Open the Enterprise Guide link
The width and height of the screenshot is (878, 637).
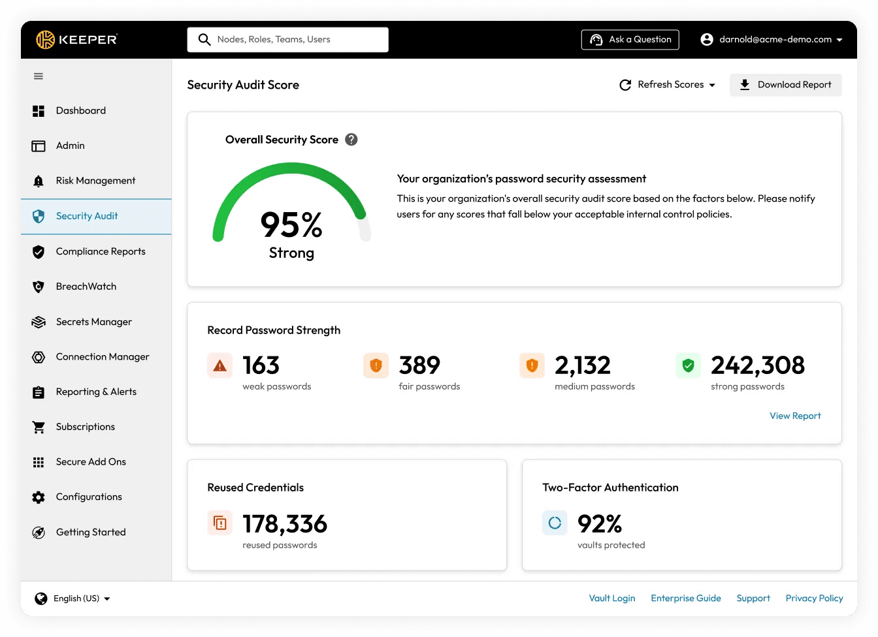tap(686, 598)
